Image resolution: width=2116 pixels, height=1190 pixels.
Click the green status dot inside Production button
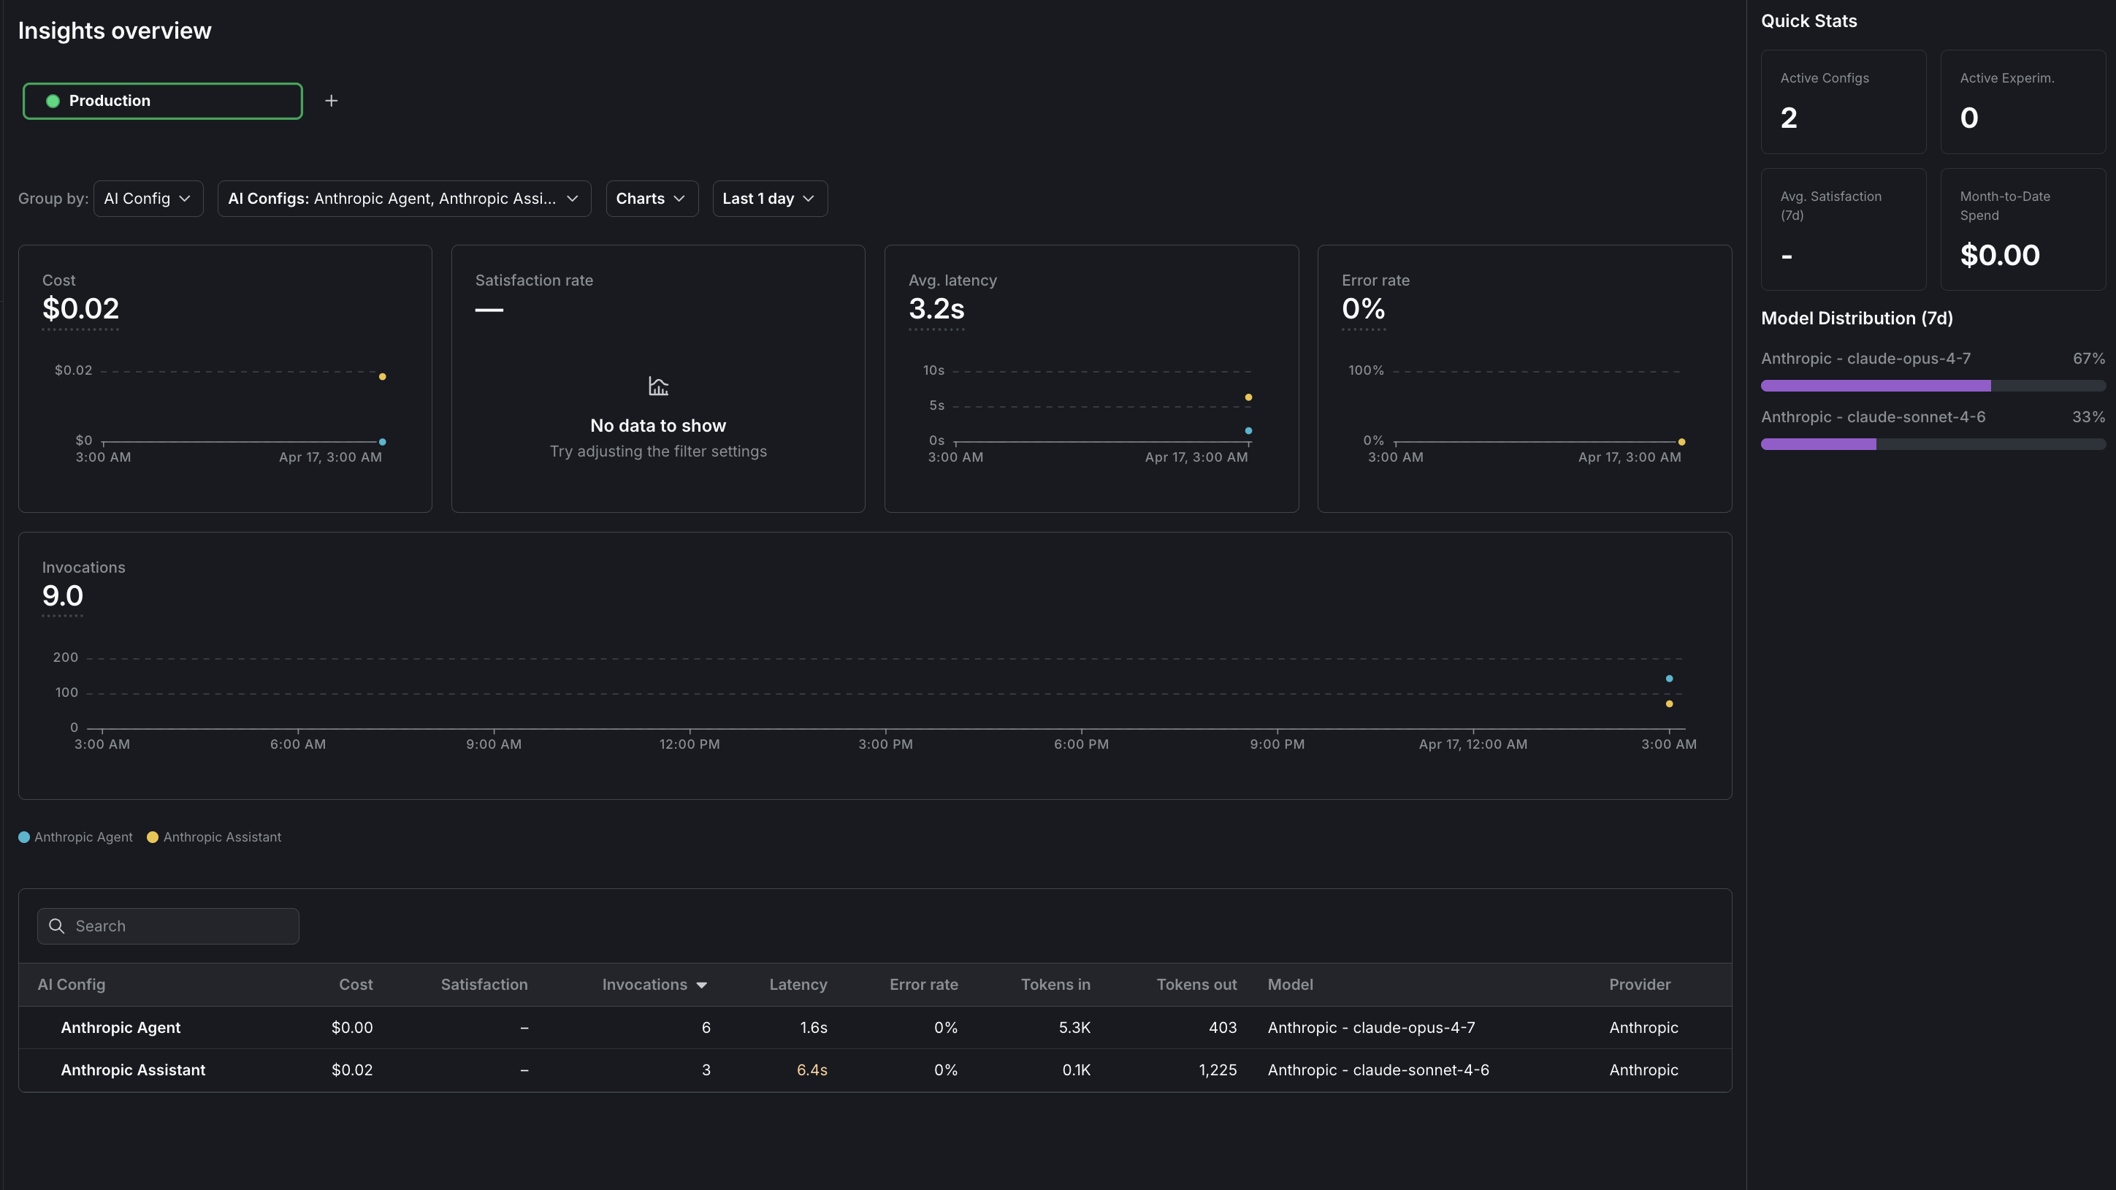pyautogui.click(x=53, y=100)
